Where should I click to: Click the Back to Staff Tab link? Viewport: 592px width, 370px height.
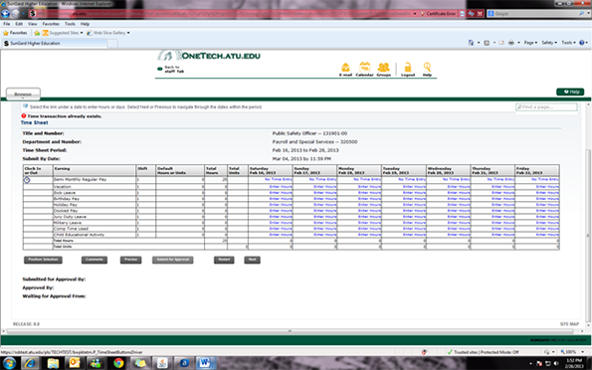(171, 69)
